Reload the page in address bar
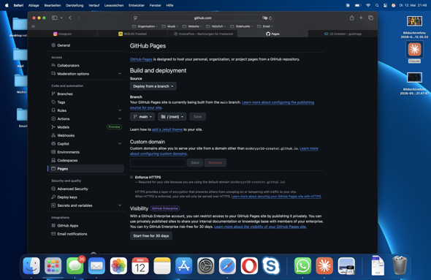Viewport: 431px width, 280px height. [x=270, y=18]
